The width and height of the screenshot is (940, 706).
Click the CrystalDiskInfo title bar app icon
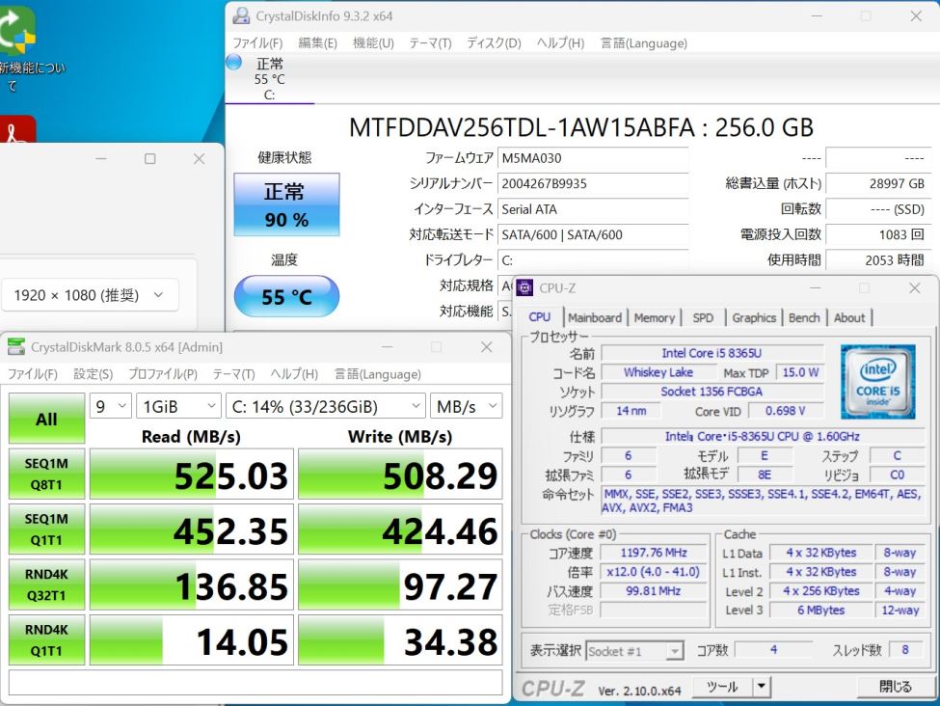point(241,15)
